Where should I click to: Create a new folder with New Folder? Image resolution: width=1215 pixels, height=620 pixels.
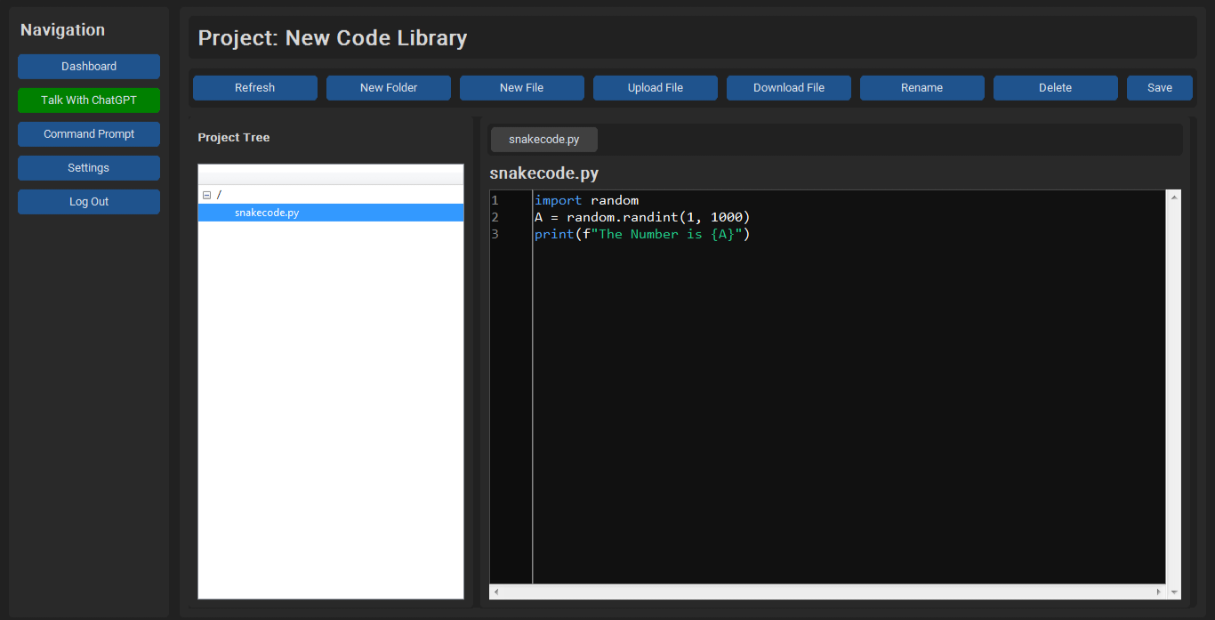pyautogui.click(x=388, y=88)
